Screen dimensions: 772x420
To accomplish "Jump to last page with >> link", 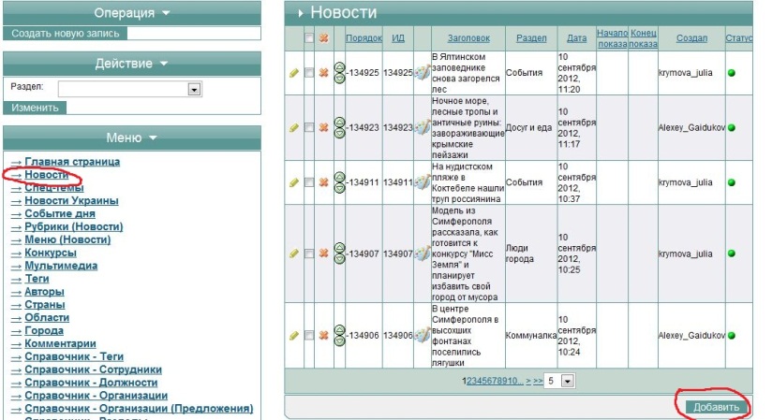I will 538,381.
